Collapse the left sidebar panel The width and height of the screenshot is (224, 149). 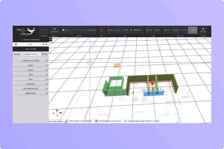click(50, 39)
